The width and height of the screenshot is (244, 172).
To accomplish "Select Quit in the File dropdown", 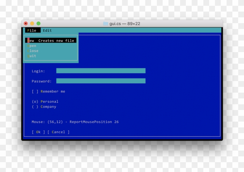I will click(32, 56).
